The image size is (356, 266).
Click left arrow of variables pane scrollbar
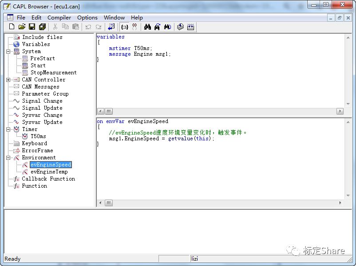(101, 111)
